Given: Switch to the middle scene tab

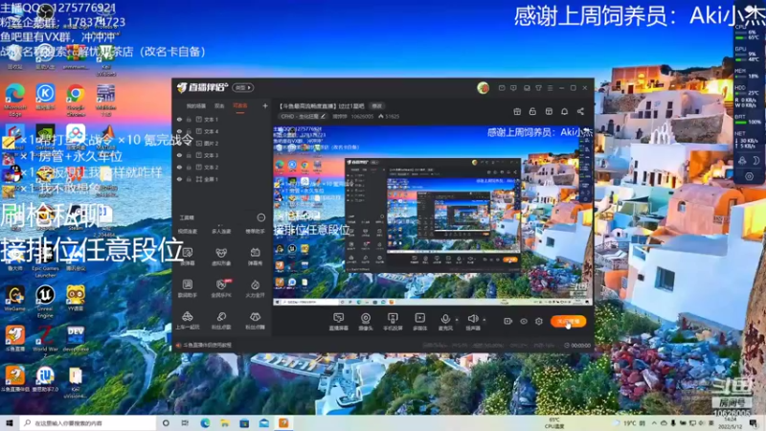Looking at the screenshot, I should coord(219,105).
